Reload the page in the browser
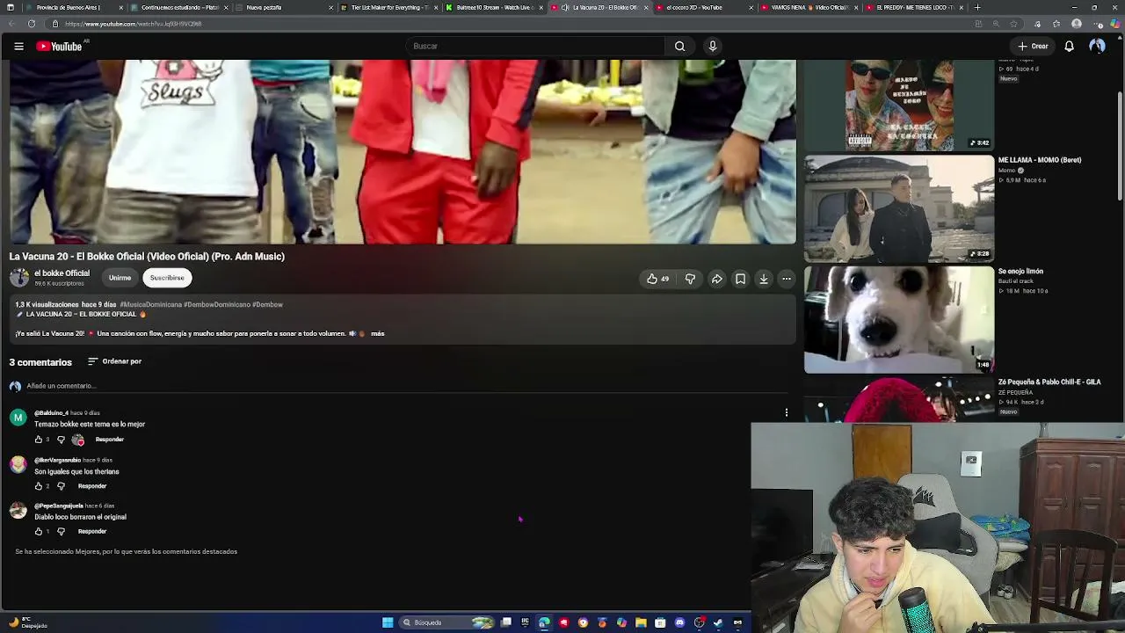Screen dimensions: 1125x633 (x=32, y=24)
